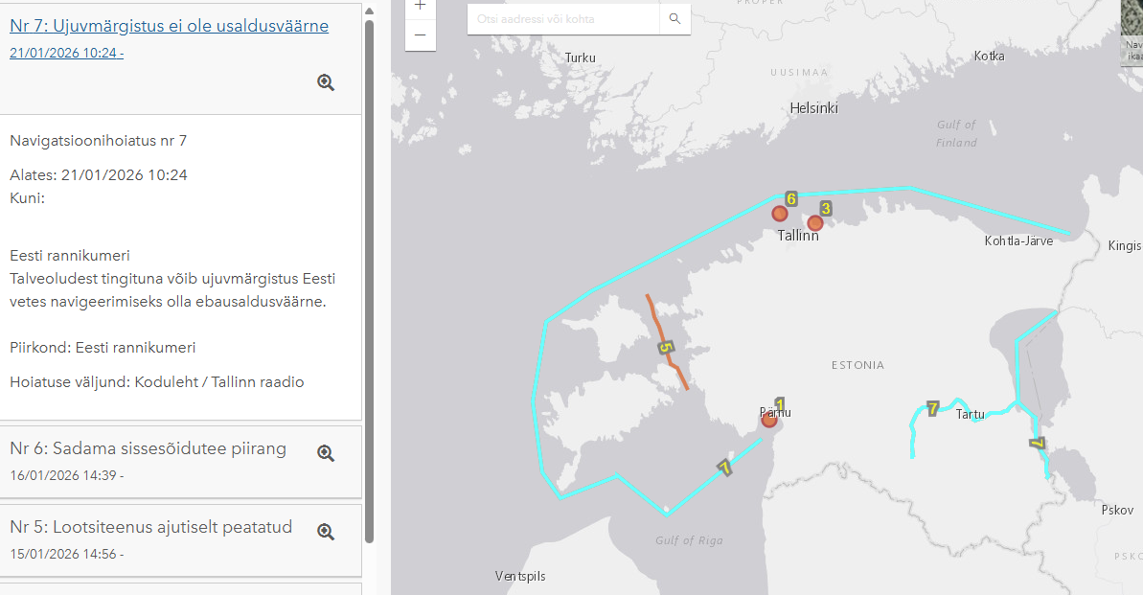The image size is (1143, 595).
Task: Click the 21/01/2026 10:24 date link
Action: tap(66, 53)
